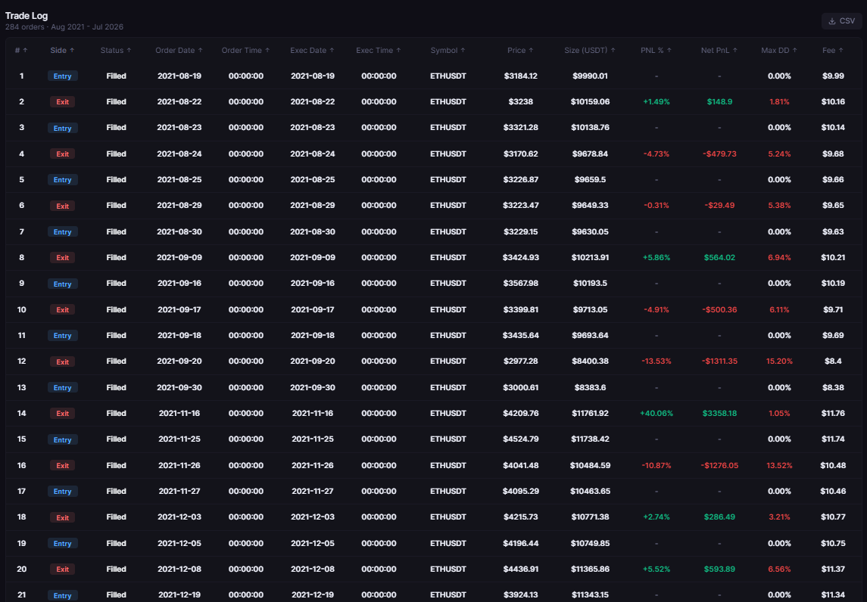
Task: Click the Entry badge in row 1
Action: coord(63,76)
